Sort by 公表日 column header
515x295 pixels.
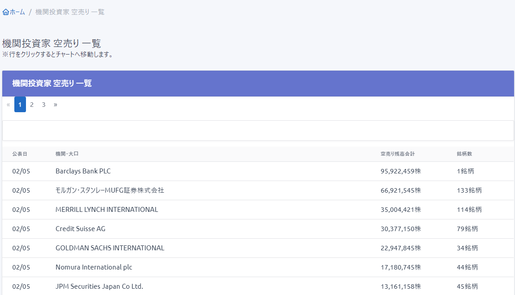(20, 154)
